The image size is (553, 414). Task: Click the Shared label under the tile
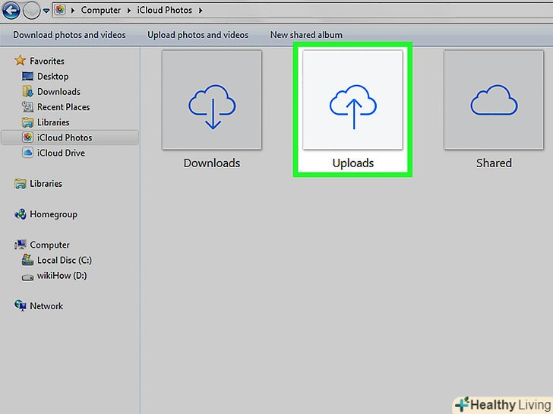click(494, 163)
